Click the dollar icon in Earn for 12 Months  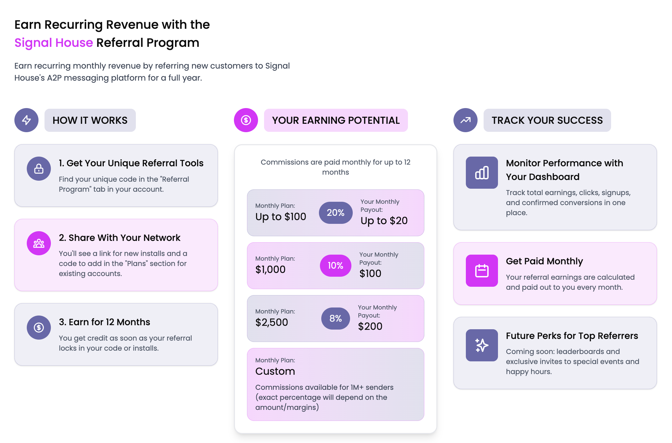[x=39, y=328]
